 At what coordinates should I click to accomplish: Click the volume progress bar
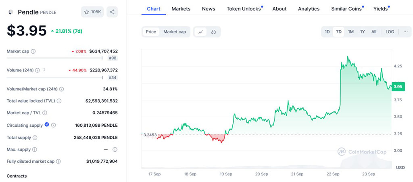(x=54, y=77)
